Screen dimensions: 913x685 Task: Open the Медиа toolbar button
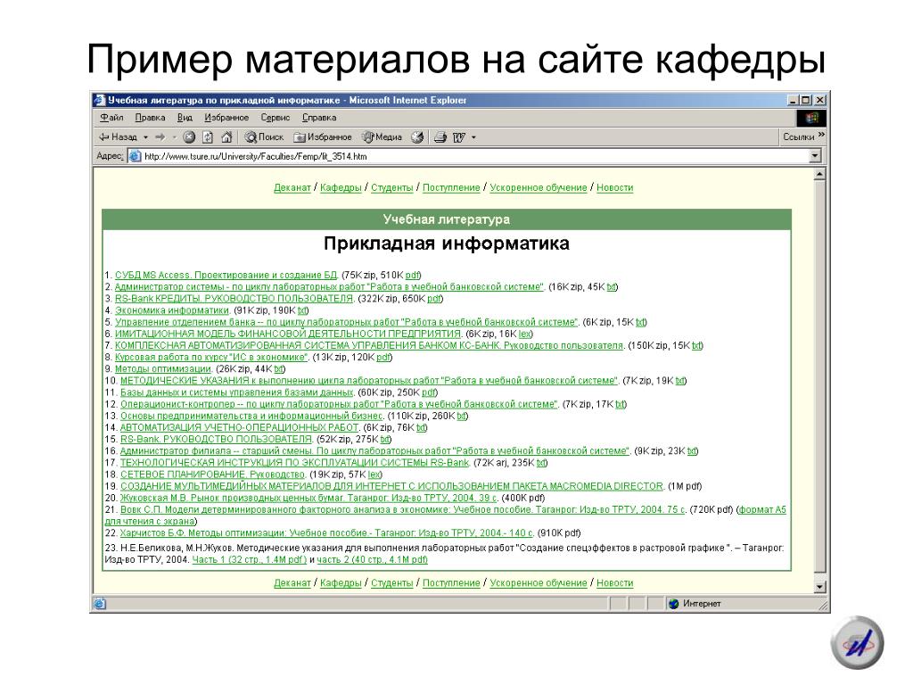[382, 136]
